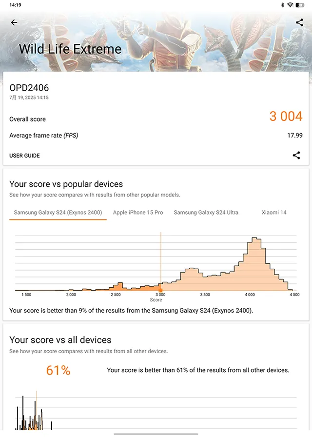Tap the histogram peak near 4 000

coord(254,239)
